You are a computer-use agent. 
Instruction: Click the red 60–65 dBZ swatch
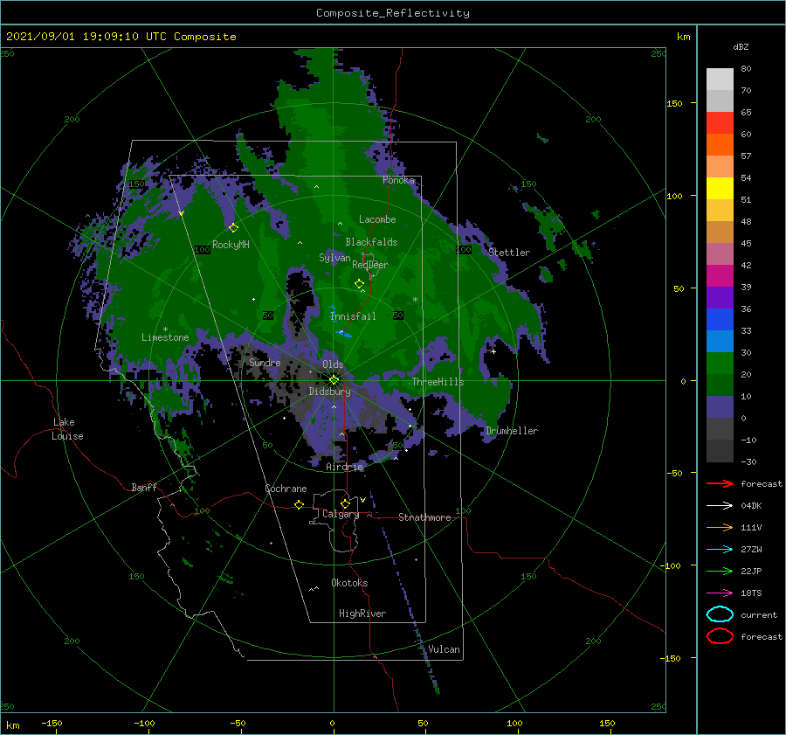(720, 122)
